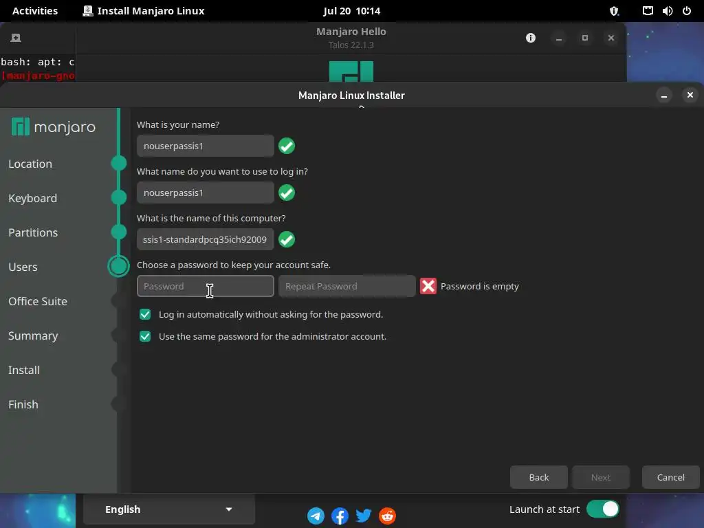The height and width of the screenshot is (528, 704).
Task: Click the window list tray icon
Action: pos(648,11)
